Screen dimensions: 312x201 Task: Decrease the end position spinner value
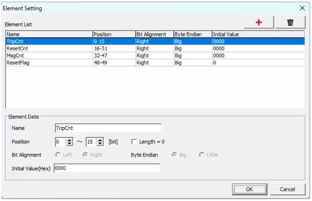click(100, 144)
